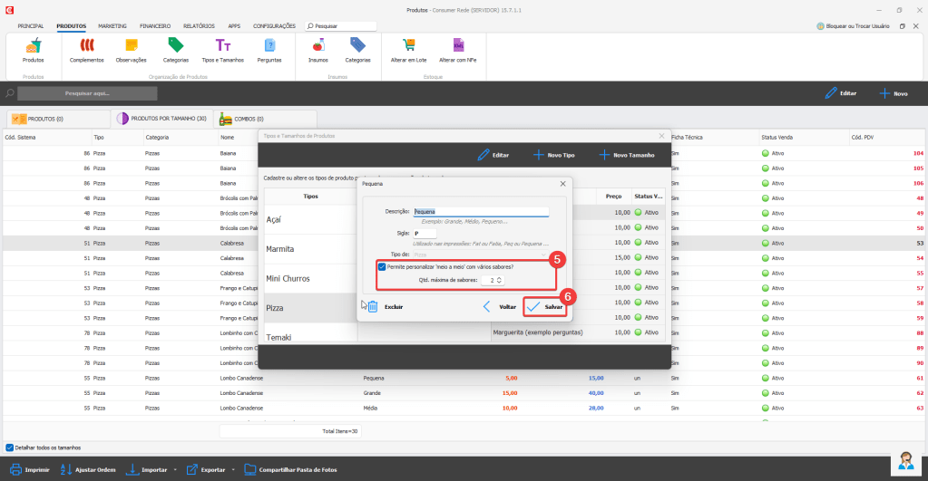Open Tipos e Tamanhos tool
Image resolution: width=928 pixels, height=481 pixels.
point(221,47)
